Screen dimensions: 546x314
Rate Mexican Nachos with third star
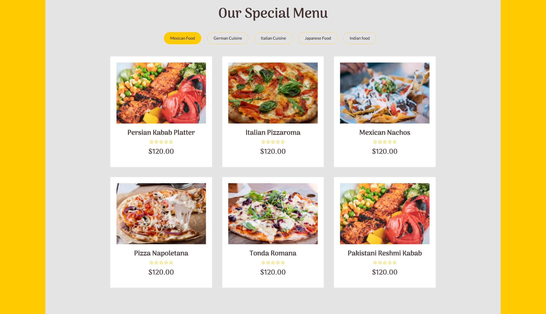[x=385, y=142]
